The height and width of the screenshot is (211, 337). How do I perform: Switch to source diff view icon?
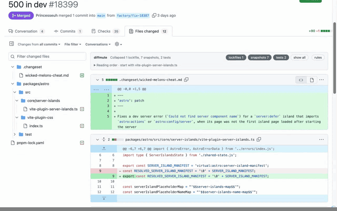pyautogui.click(x=301, y=80)
